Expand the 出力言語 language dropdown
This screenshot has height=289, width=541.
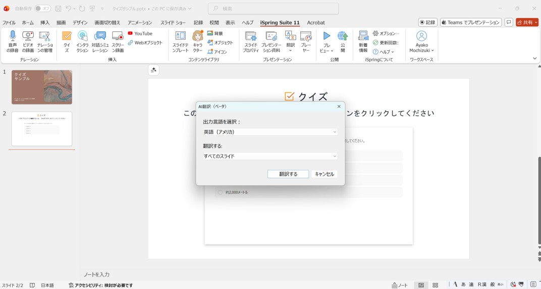pos(270,132)
